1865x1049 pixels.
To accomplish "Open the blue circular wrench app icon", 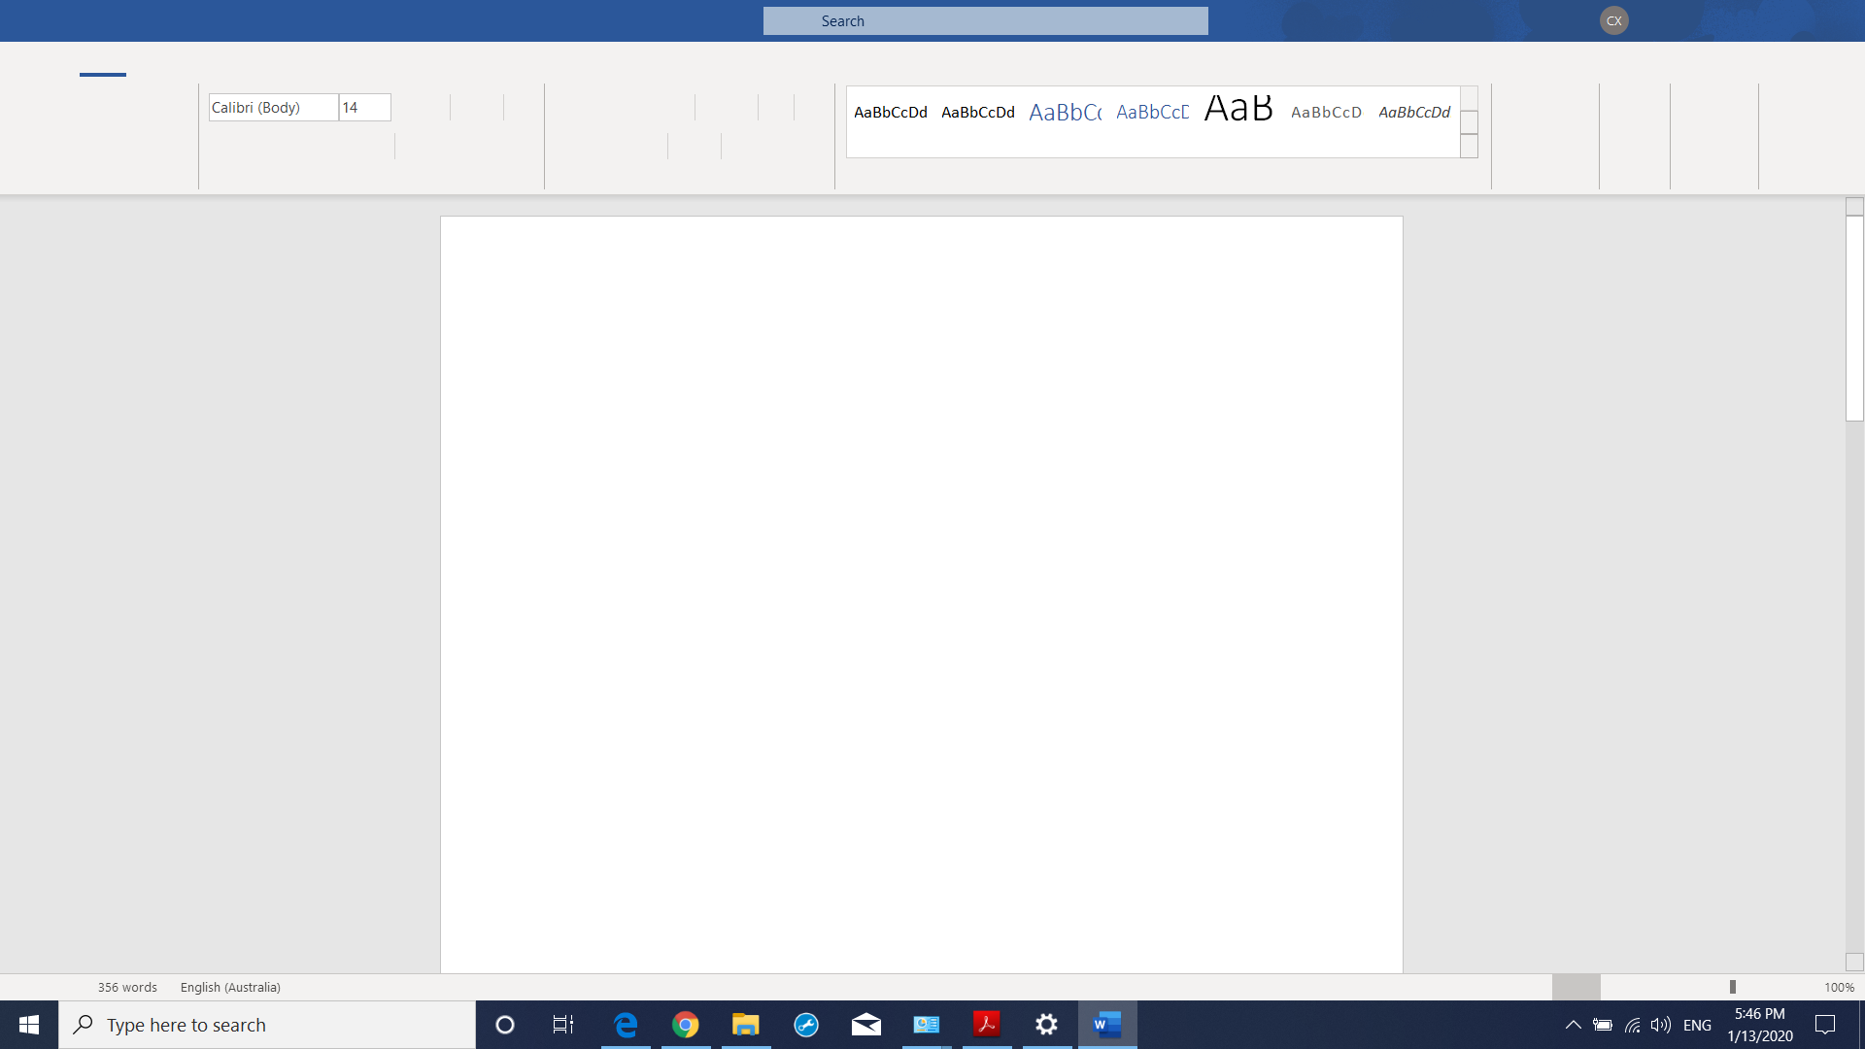I will click(806, 1025).
